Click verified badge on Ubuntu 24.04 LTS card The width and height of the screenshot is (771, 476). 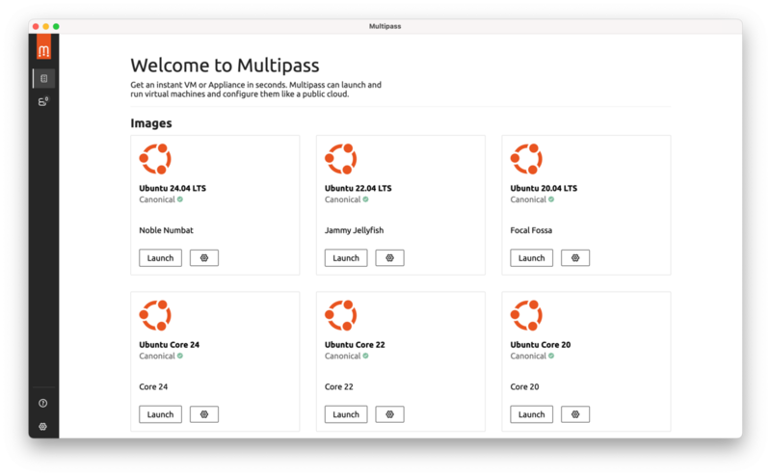[x=180, y=199]
